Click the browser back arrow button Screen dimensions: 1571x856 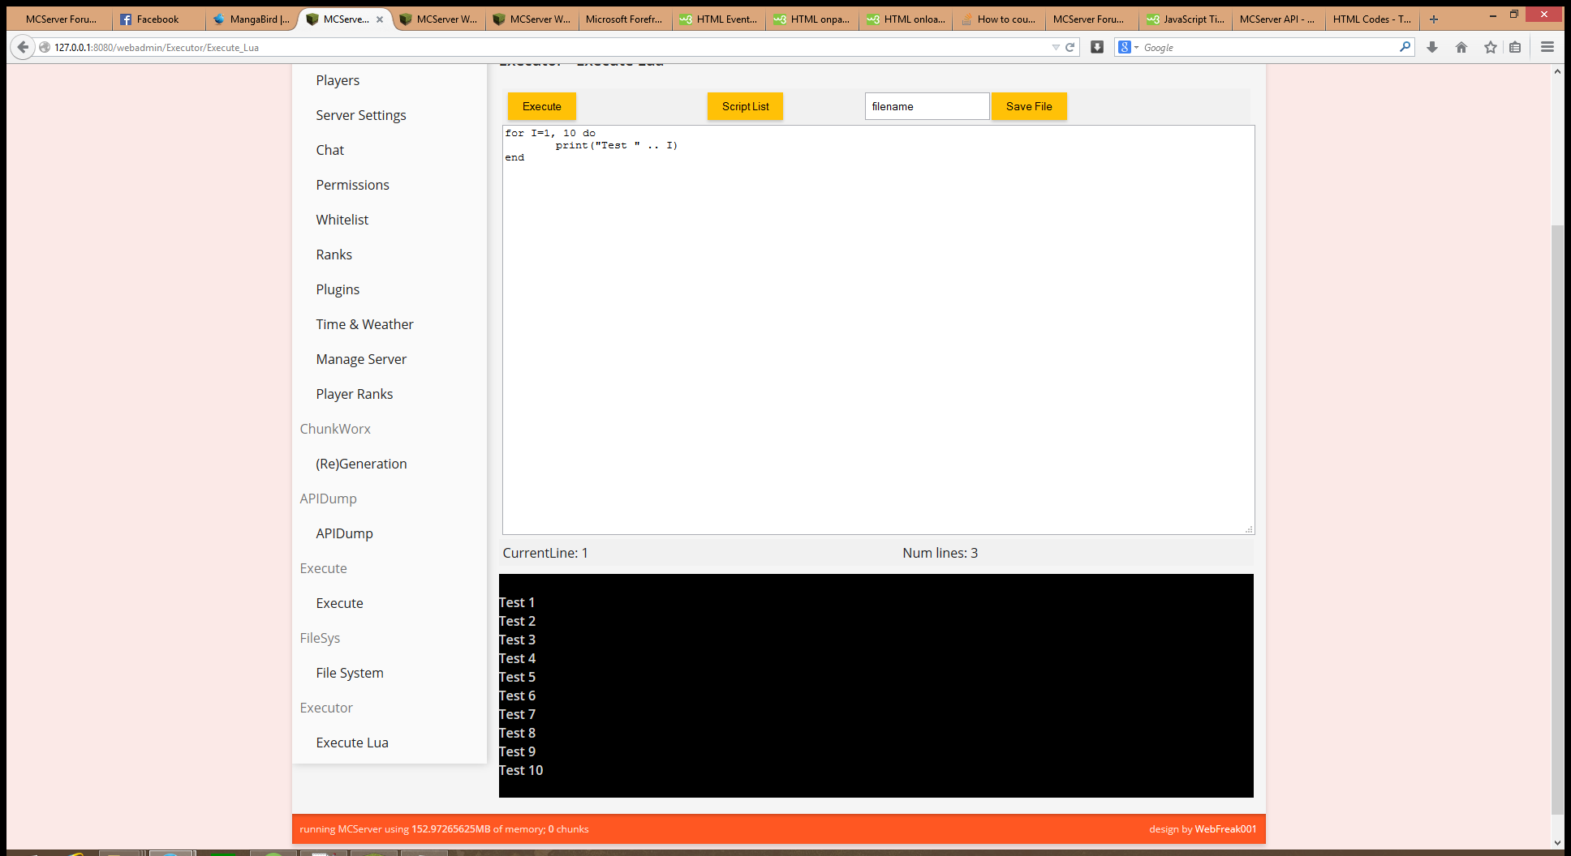23,47
